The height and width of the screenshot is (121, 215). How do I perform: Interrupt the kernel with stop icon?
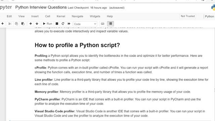(x=57, y=24)
